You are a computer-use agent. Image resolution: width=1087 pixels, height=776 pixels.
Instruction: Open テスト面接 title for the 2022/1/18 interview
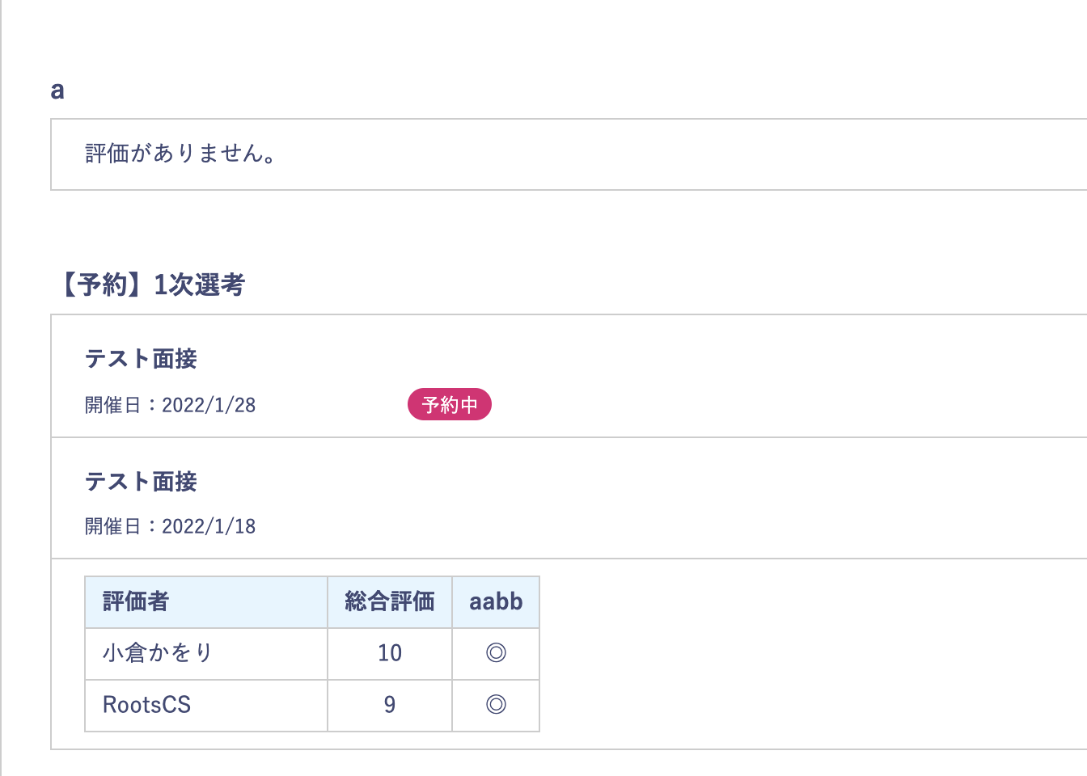pyautogui.click(x=141, y=482)
